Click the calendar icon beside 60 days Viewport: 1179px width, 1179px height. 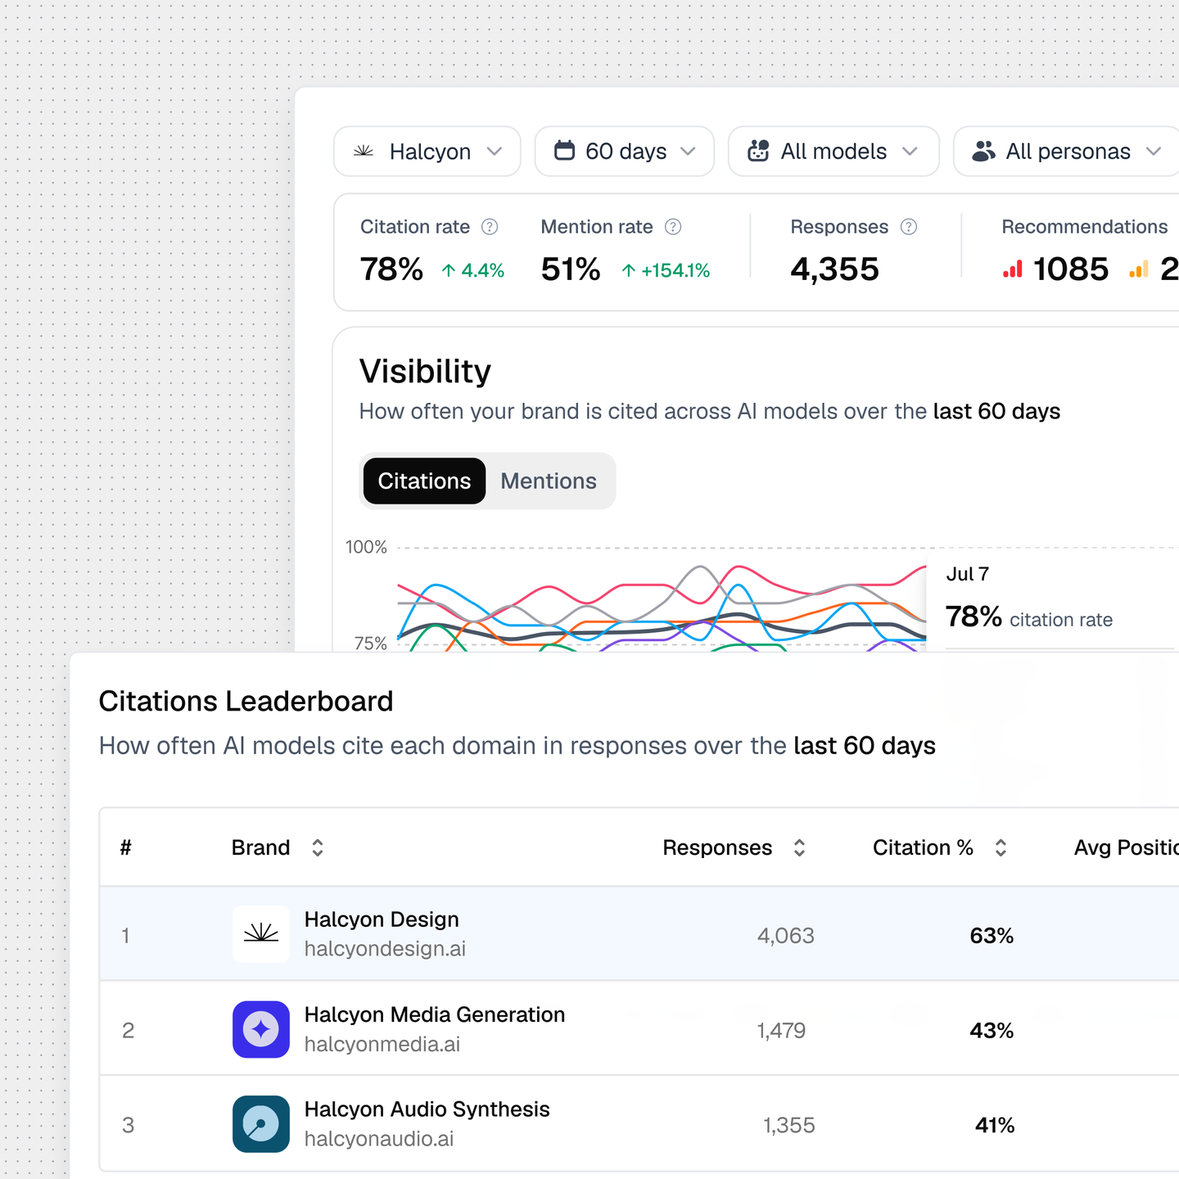pos(565,151)
